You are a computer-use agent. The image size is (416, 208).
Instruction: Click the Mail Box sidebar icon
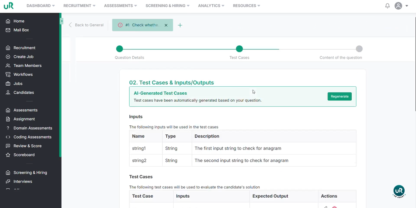pos(8,30)
